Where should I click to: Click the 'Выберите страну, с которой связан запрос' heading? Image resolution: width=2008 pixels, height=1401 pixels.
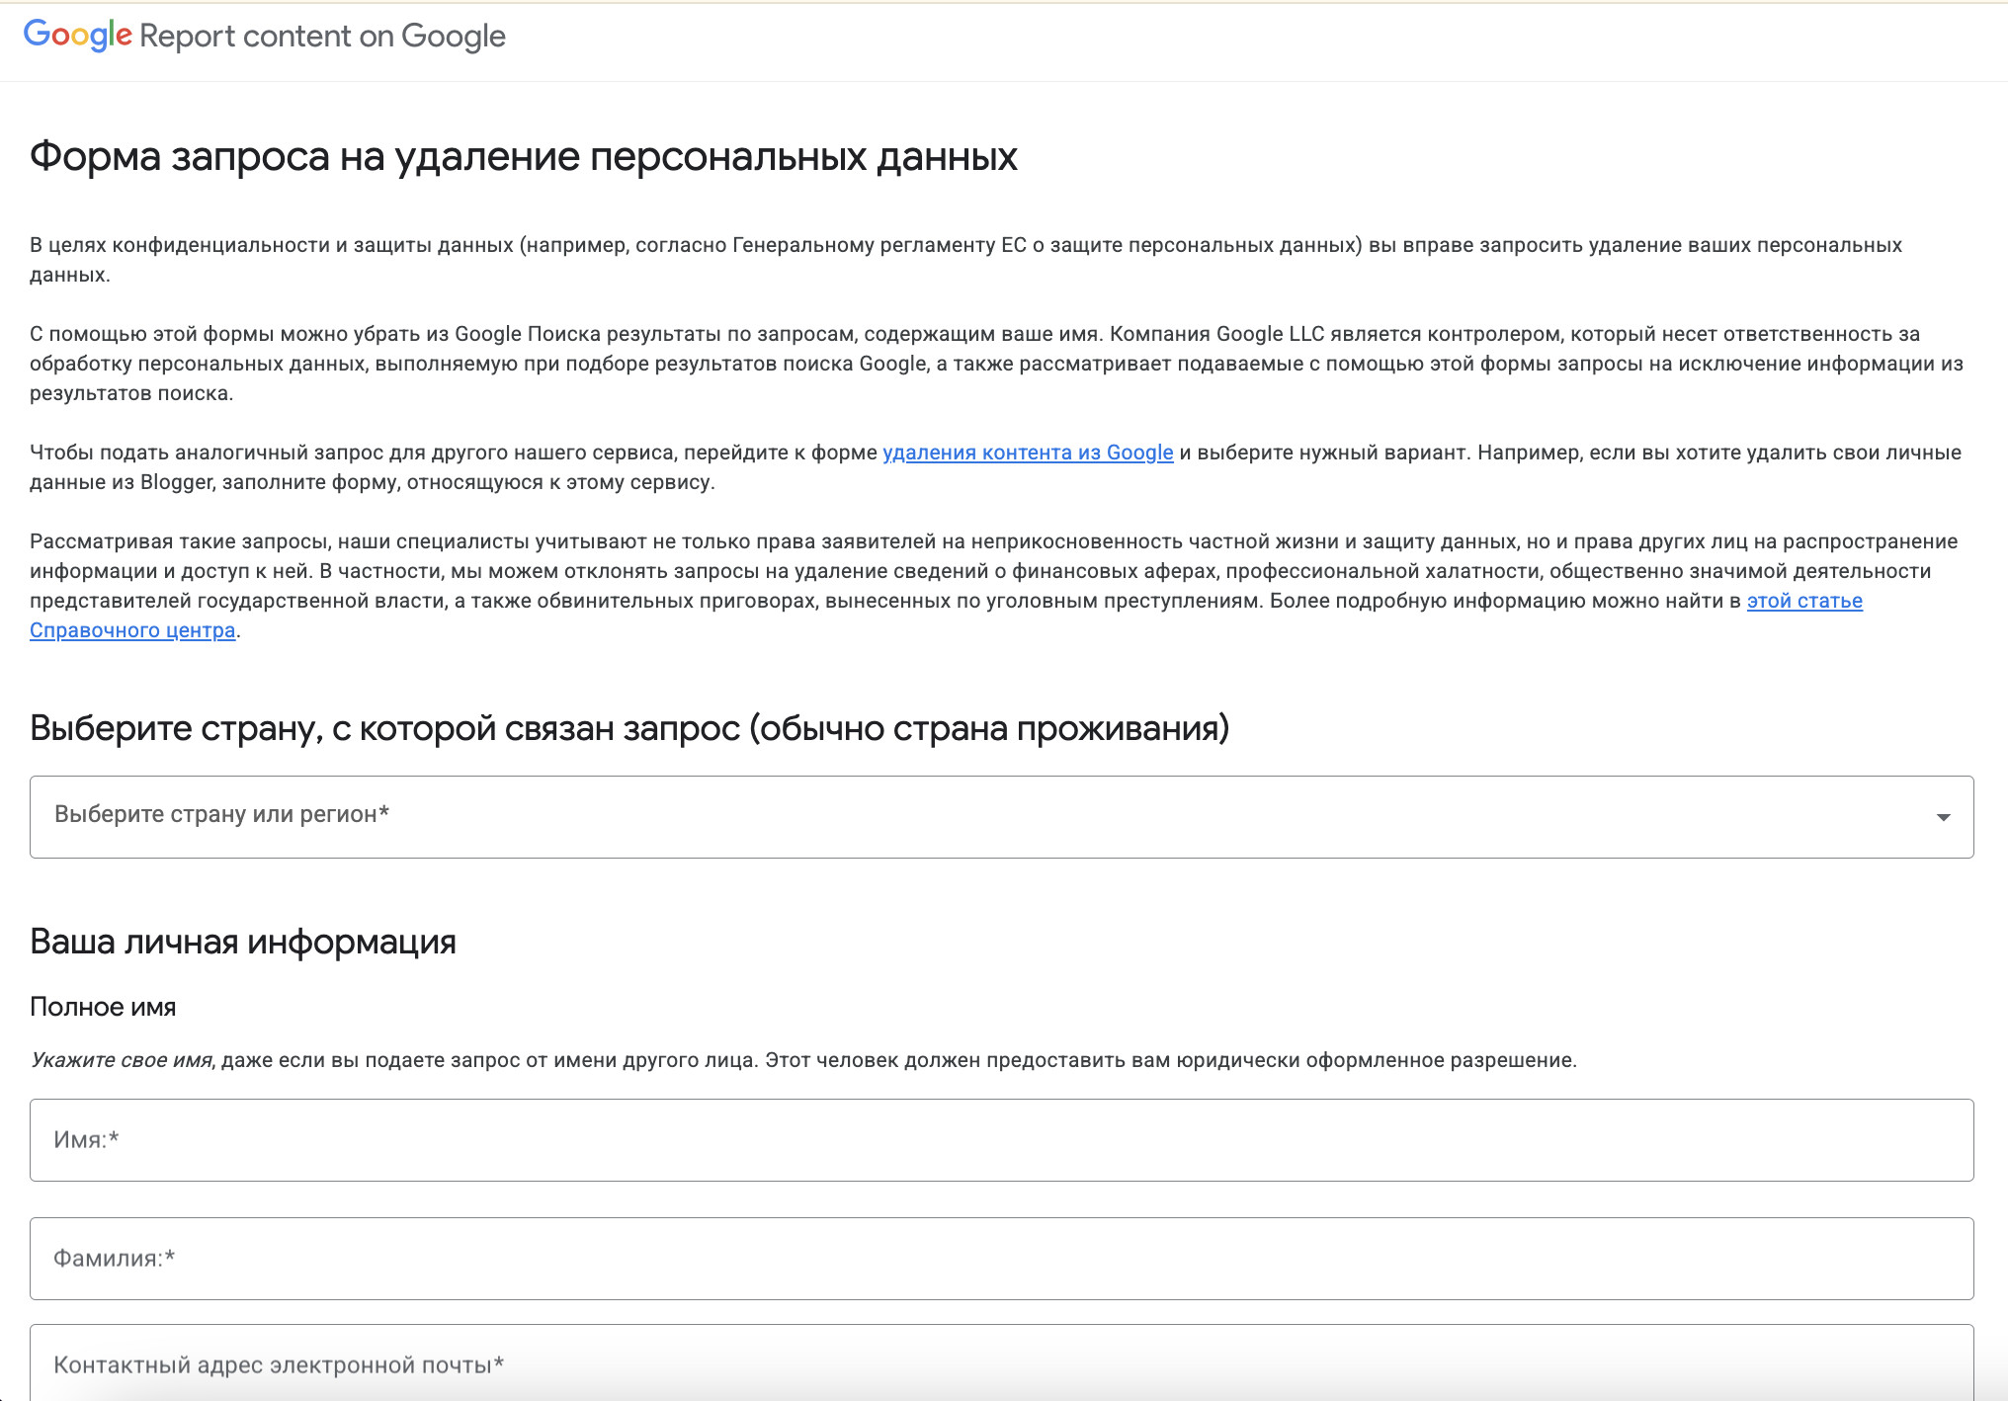[629, 728]
